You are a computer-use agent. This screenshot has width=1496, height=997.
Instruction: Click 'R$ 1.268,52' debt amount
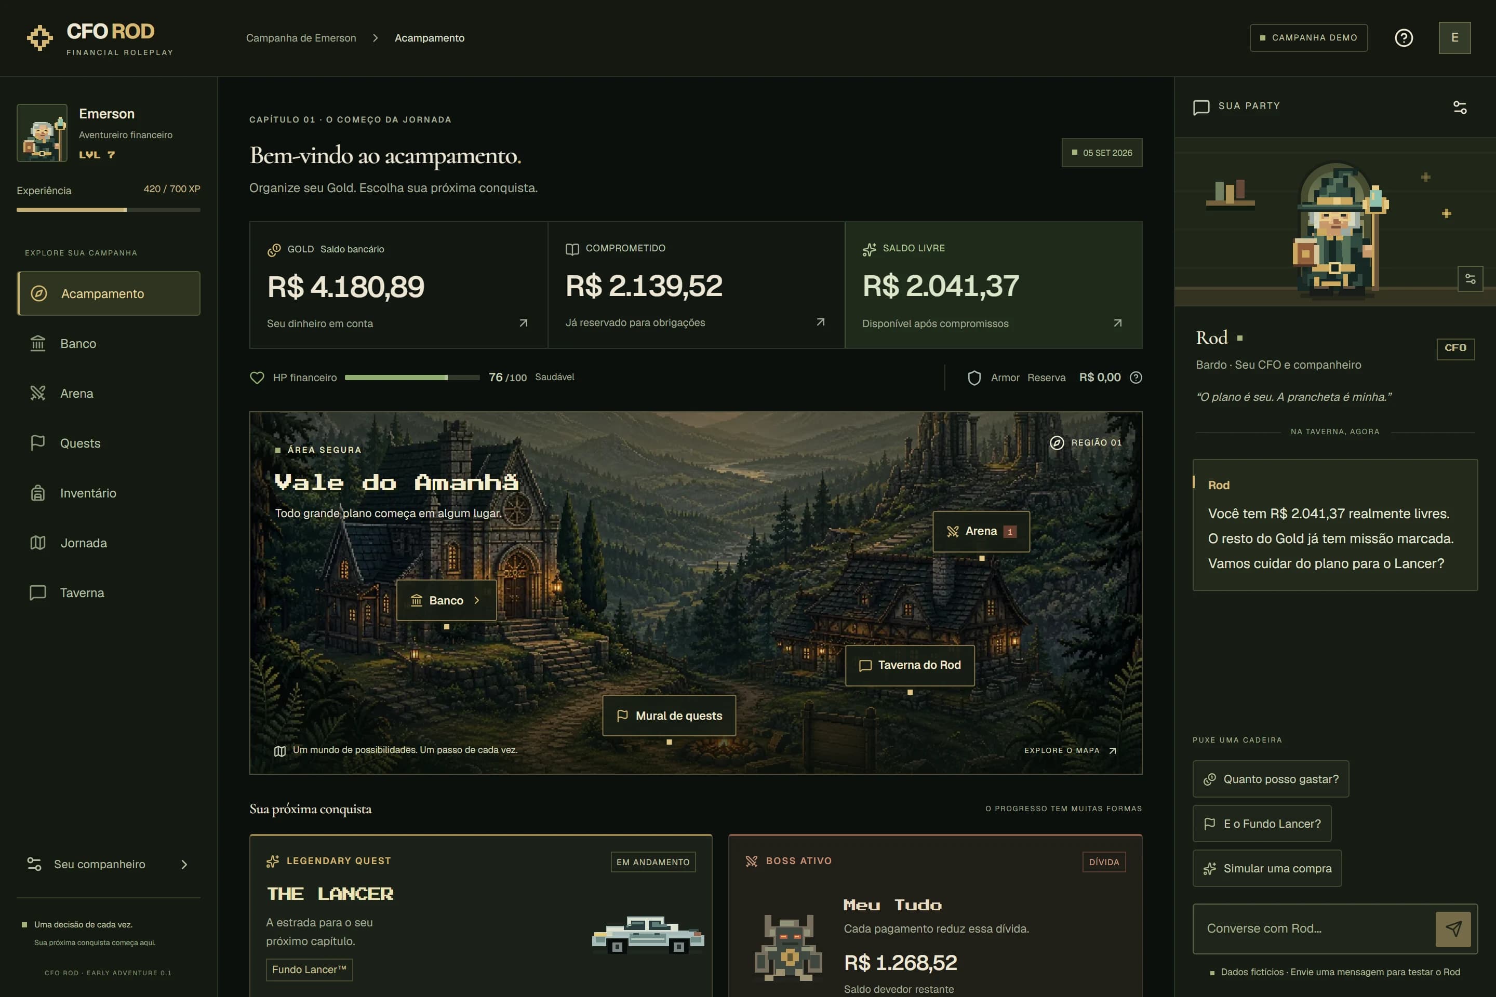coord(900,963)
